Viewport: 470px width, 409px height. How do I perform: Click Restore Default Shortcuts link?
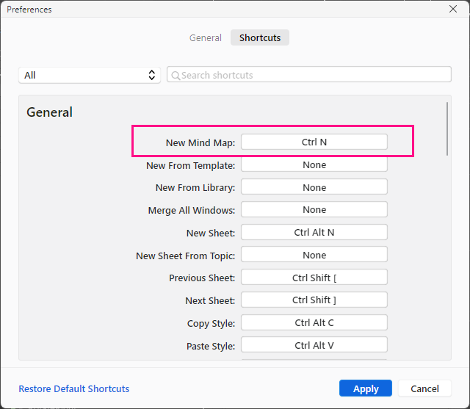point(74,388)
